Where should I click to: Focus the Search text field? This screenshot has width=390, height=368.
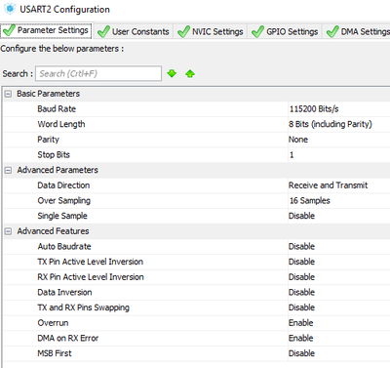98,73
